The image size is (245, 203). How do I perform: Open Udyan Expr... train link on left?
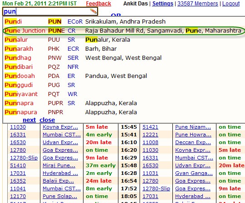click(x=60, y=142)
